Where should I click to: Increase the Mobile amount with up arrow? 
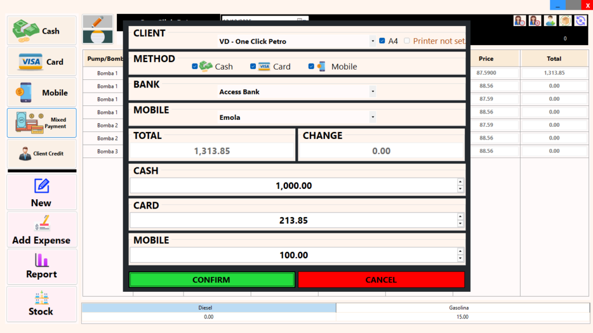coord(460,251)
